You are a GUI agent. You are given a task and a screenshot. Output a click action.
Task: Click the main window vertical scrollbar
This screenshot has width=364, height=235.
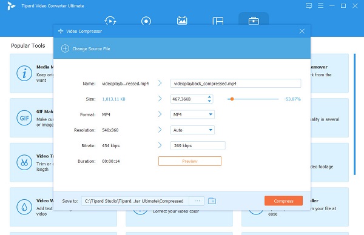point(354,114)
